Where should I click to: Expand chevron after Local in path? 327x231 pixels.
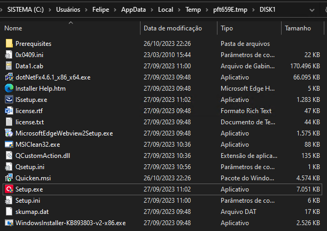point(179,10)
